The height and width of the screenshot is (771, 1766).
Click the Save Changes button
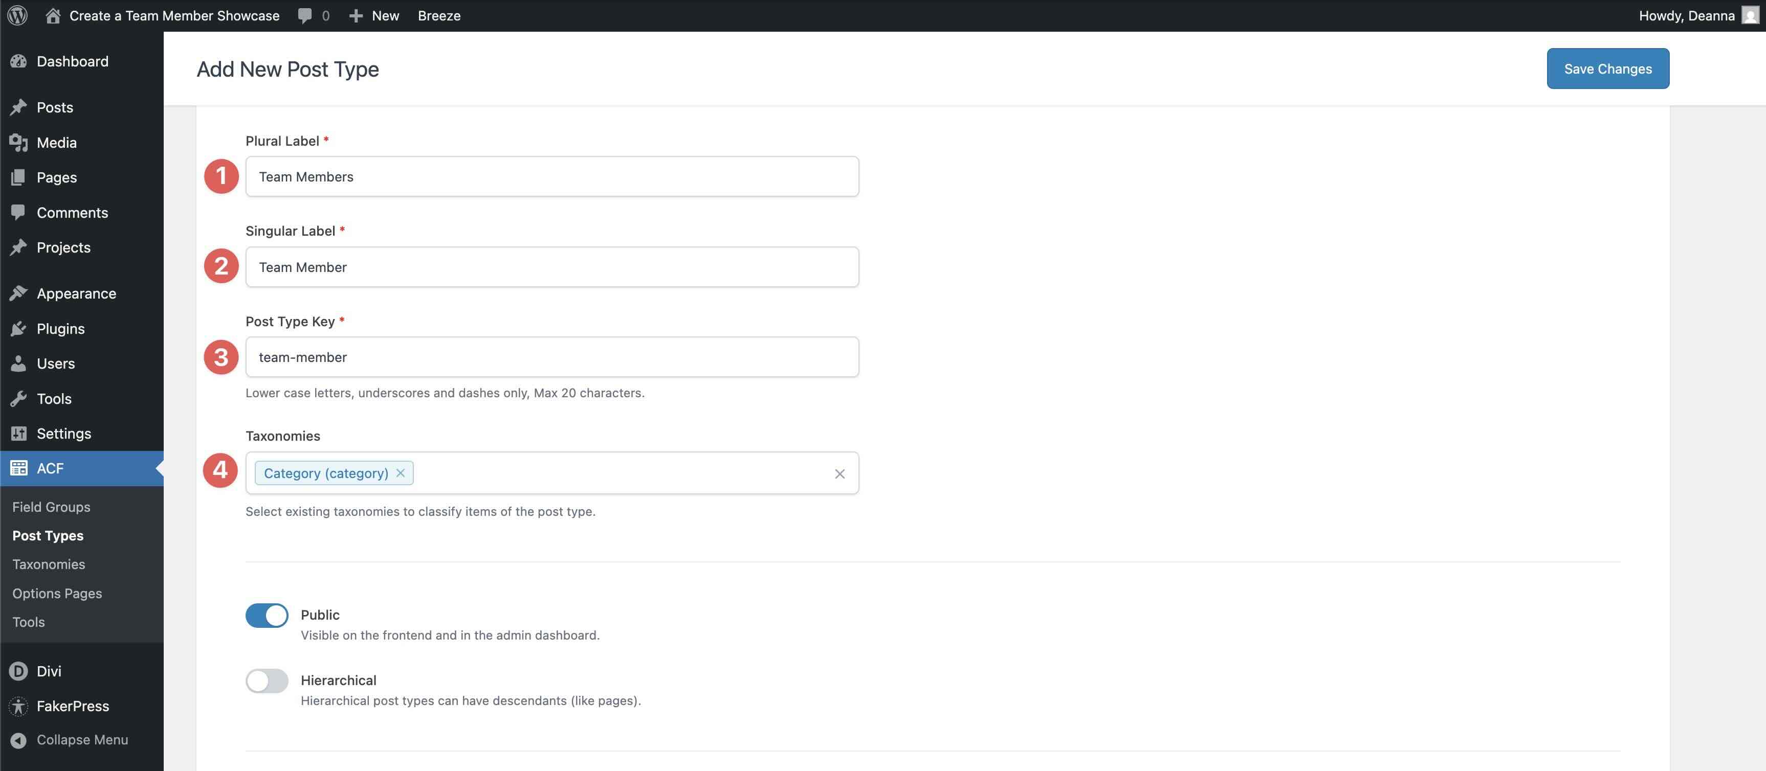point(1607,69)
